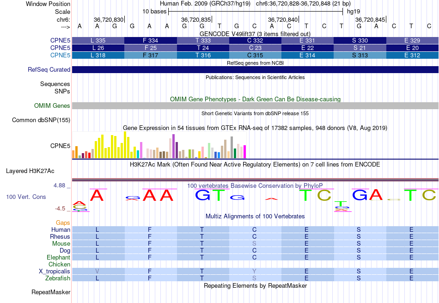Click the L 26 codon block
The height and width of the screenshot is (303, 439).
click(x=98, y=48)
